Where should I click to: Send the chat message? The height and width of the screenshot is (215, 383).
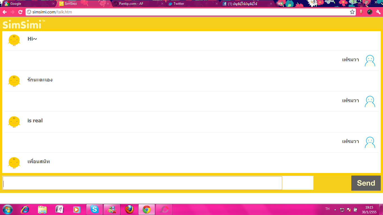click(366, 183)
